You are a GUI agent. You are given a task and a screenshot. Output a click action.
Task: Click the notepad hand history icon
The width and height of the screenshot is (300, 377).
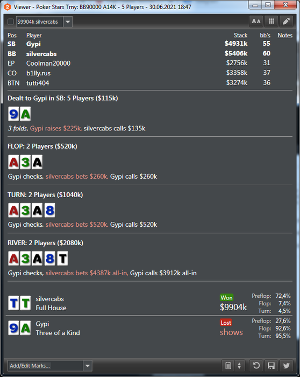point(228,366)
